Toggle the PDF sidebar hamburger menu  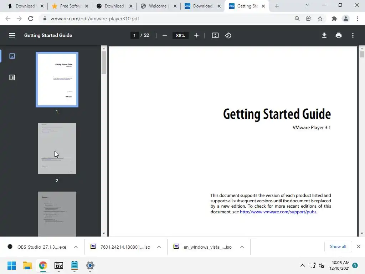[x=12, y=35]
